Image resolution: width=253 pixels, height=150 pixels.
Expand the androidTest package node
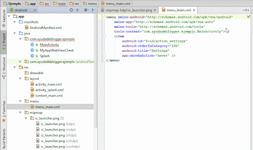pyautogui.click(x=20, y=61)
